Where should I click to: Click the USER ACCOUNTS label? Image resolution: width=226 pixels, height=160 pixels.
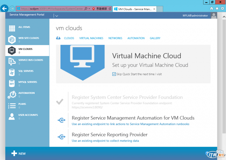click(x=28, y=115)
